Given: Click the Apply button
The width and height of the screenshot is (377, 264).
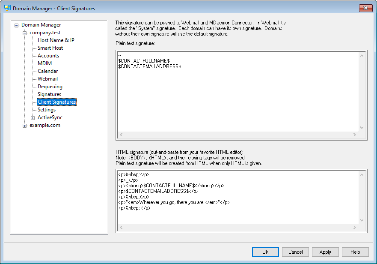Looking at the screenshot, I should [325, 252].
